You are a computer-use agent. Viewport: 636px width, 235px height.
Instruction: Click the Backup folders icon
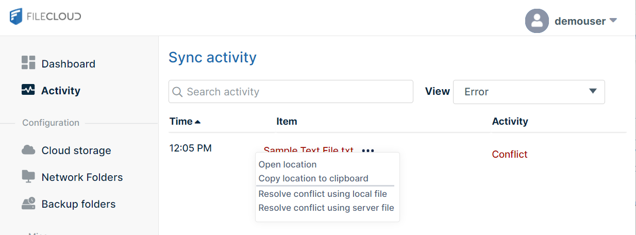[x=28, y=204]
